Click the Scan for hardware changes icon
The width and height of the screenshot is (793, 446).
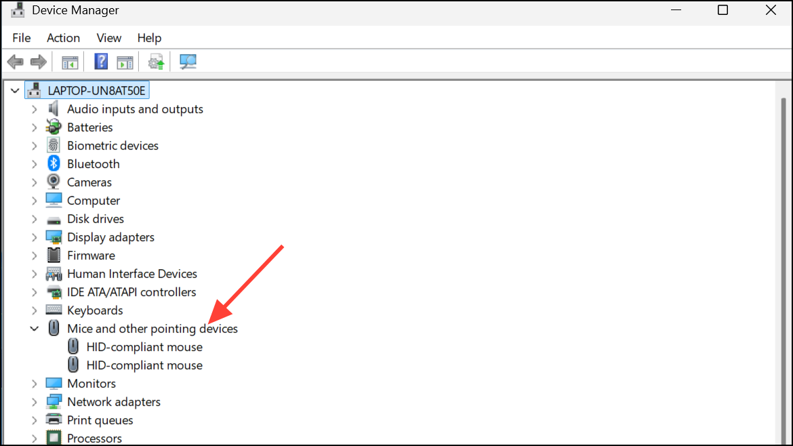(188, 62)
